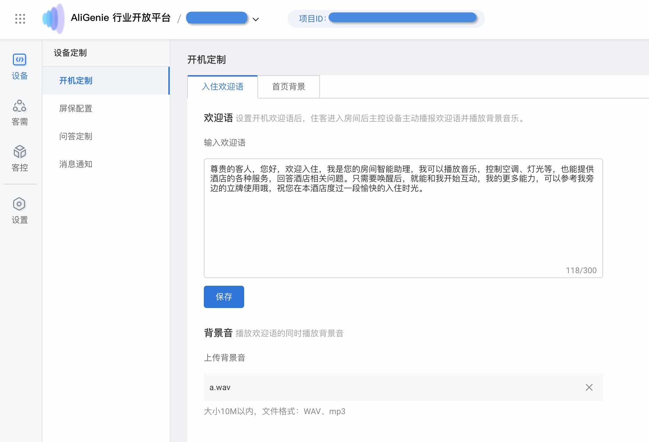Expand the project name dropdown arrow
This screenshot has height=442, width=649.
click(x=256, y=19)
